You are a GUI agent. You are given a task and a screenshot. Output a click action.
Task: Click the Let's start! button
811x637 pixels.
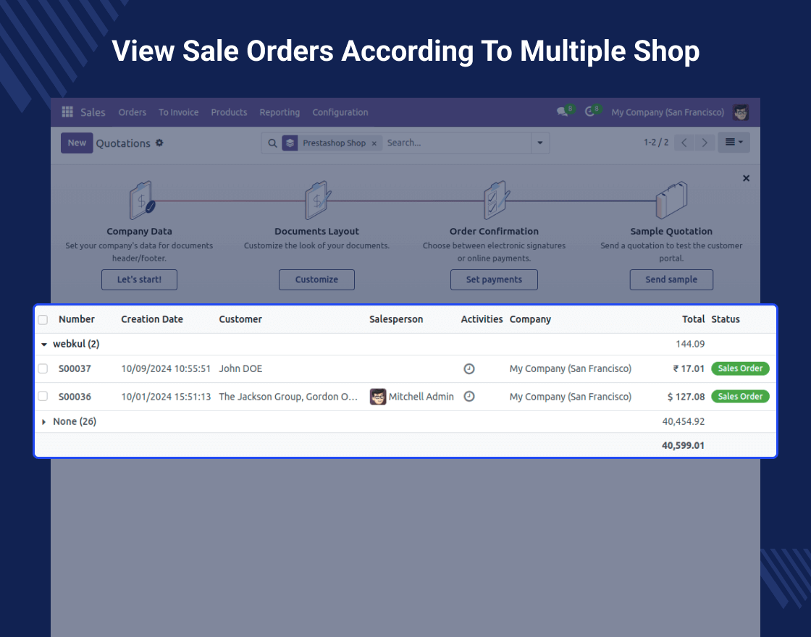pyautogui.click(x=139, y=279)
